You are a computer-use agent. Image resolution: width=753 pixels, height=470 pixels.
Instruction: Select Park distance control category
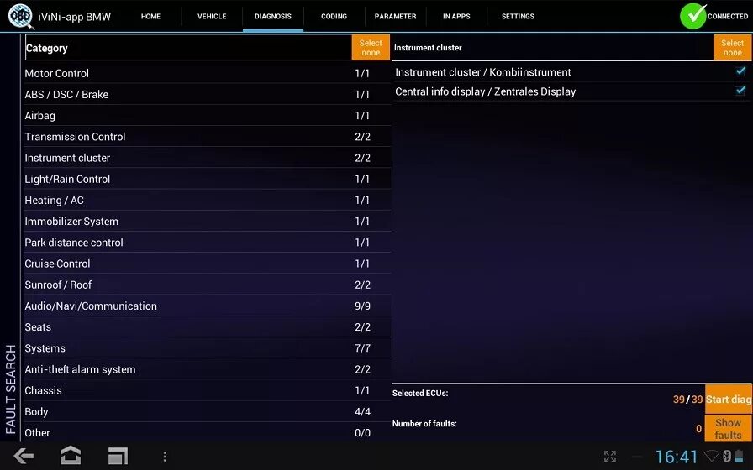click(207, 243)
